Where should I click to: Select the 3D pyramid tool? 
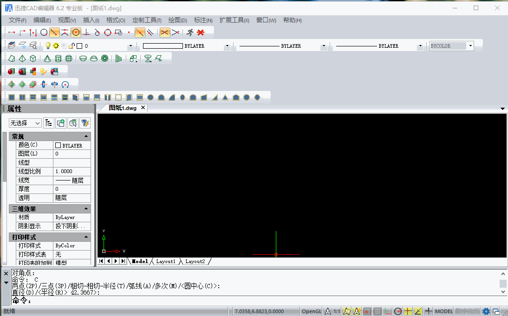point(22,58)
